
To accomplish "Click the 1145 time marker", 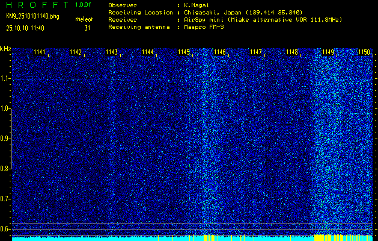I will click(x=184, y=52).
